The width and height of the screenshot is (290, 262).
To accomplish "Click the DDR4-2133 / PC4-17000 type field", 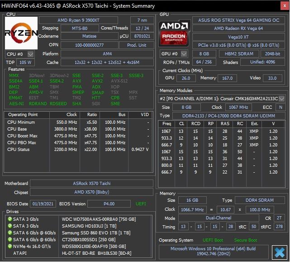I will 229,116.
